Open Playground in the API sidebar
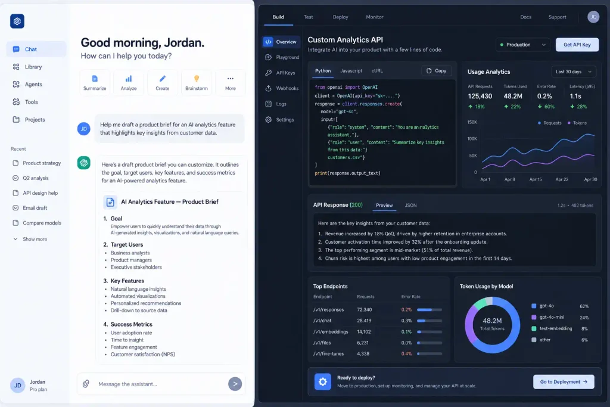Screen dimensions: 610x407 point(282,57)
